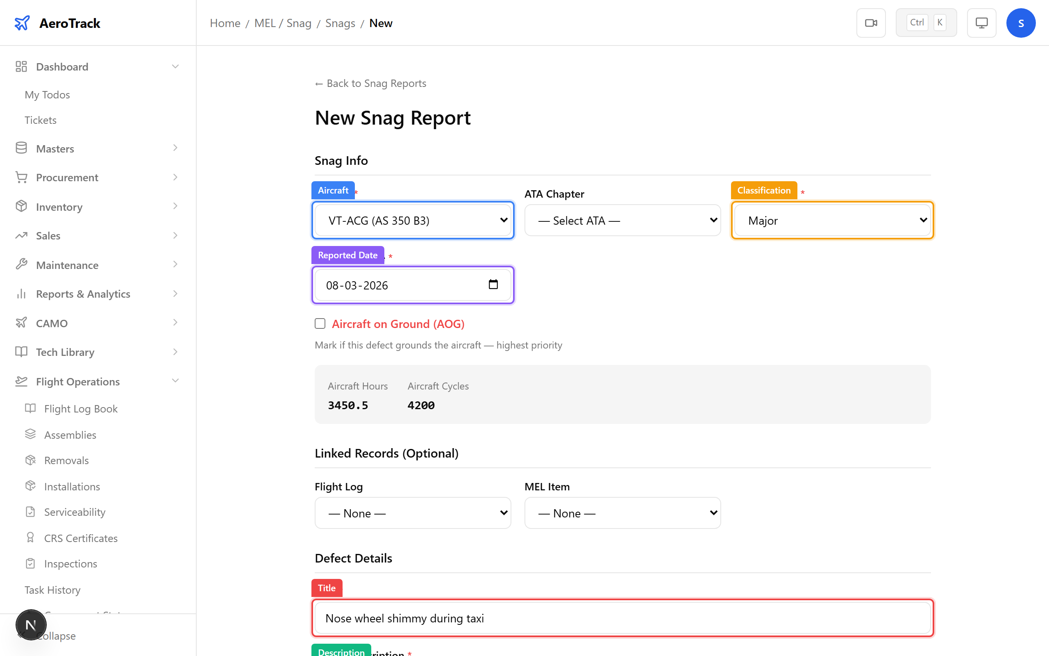
Task: Click the screen recording camera icon
Action: point(871,23)
